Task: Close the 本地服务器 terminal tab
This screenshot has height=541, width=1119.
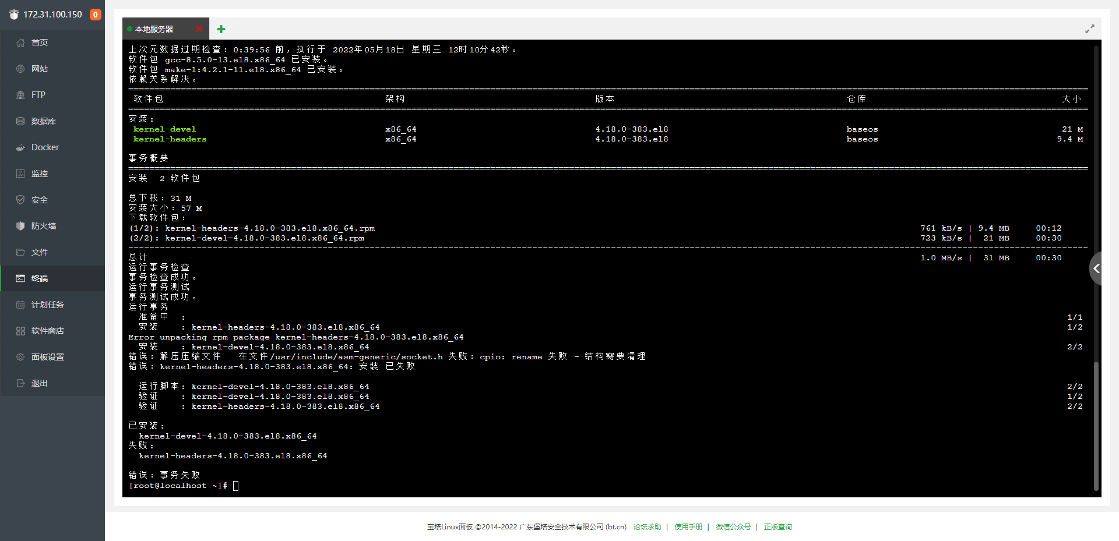Action: 199,29
